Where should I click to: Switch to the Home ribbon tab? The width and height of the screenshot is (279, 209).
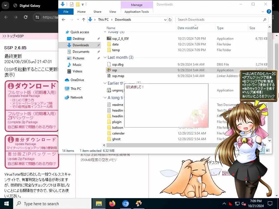pyautogui.click(x=81, y=11)
